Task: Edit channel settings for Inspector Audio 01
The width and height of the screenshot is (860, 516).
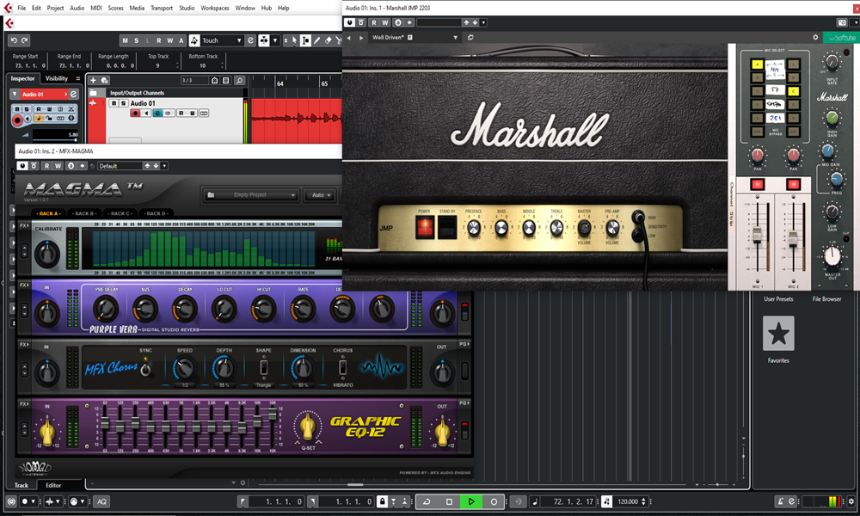Action: point(73,95)
